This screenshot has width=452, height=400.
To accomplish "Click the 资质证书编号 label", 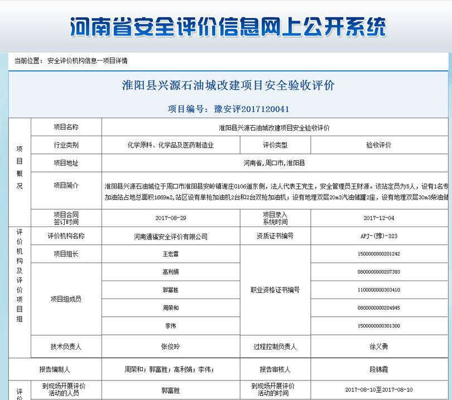I will pyautogui.click(x=275, y=236).
